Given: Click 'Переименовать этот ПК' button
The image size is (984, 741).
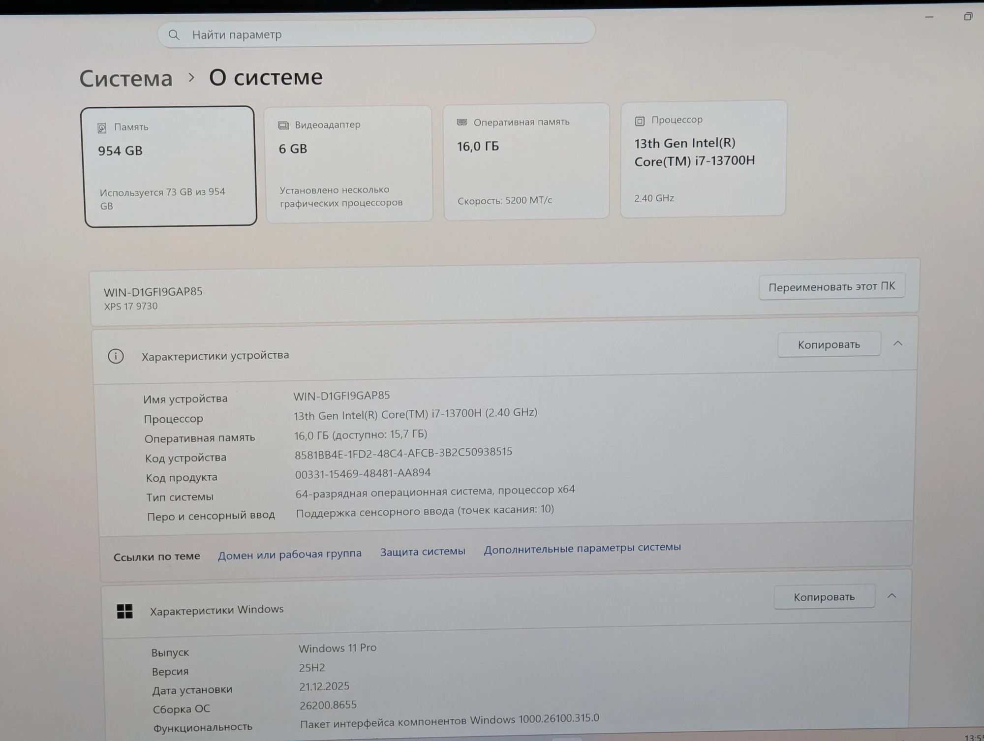Looking at the screenshot, I should point(832,287).
